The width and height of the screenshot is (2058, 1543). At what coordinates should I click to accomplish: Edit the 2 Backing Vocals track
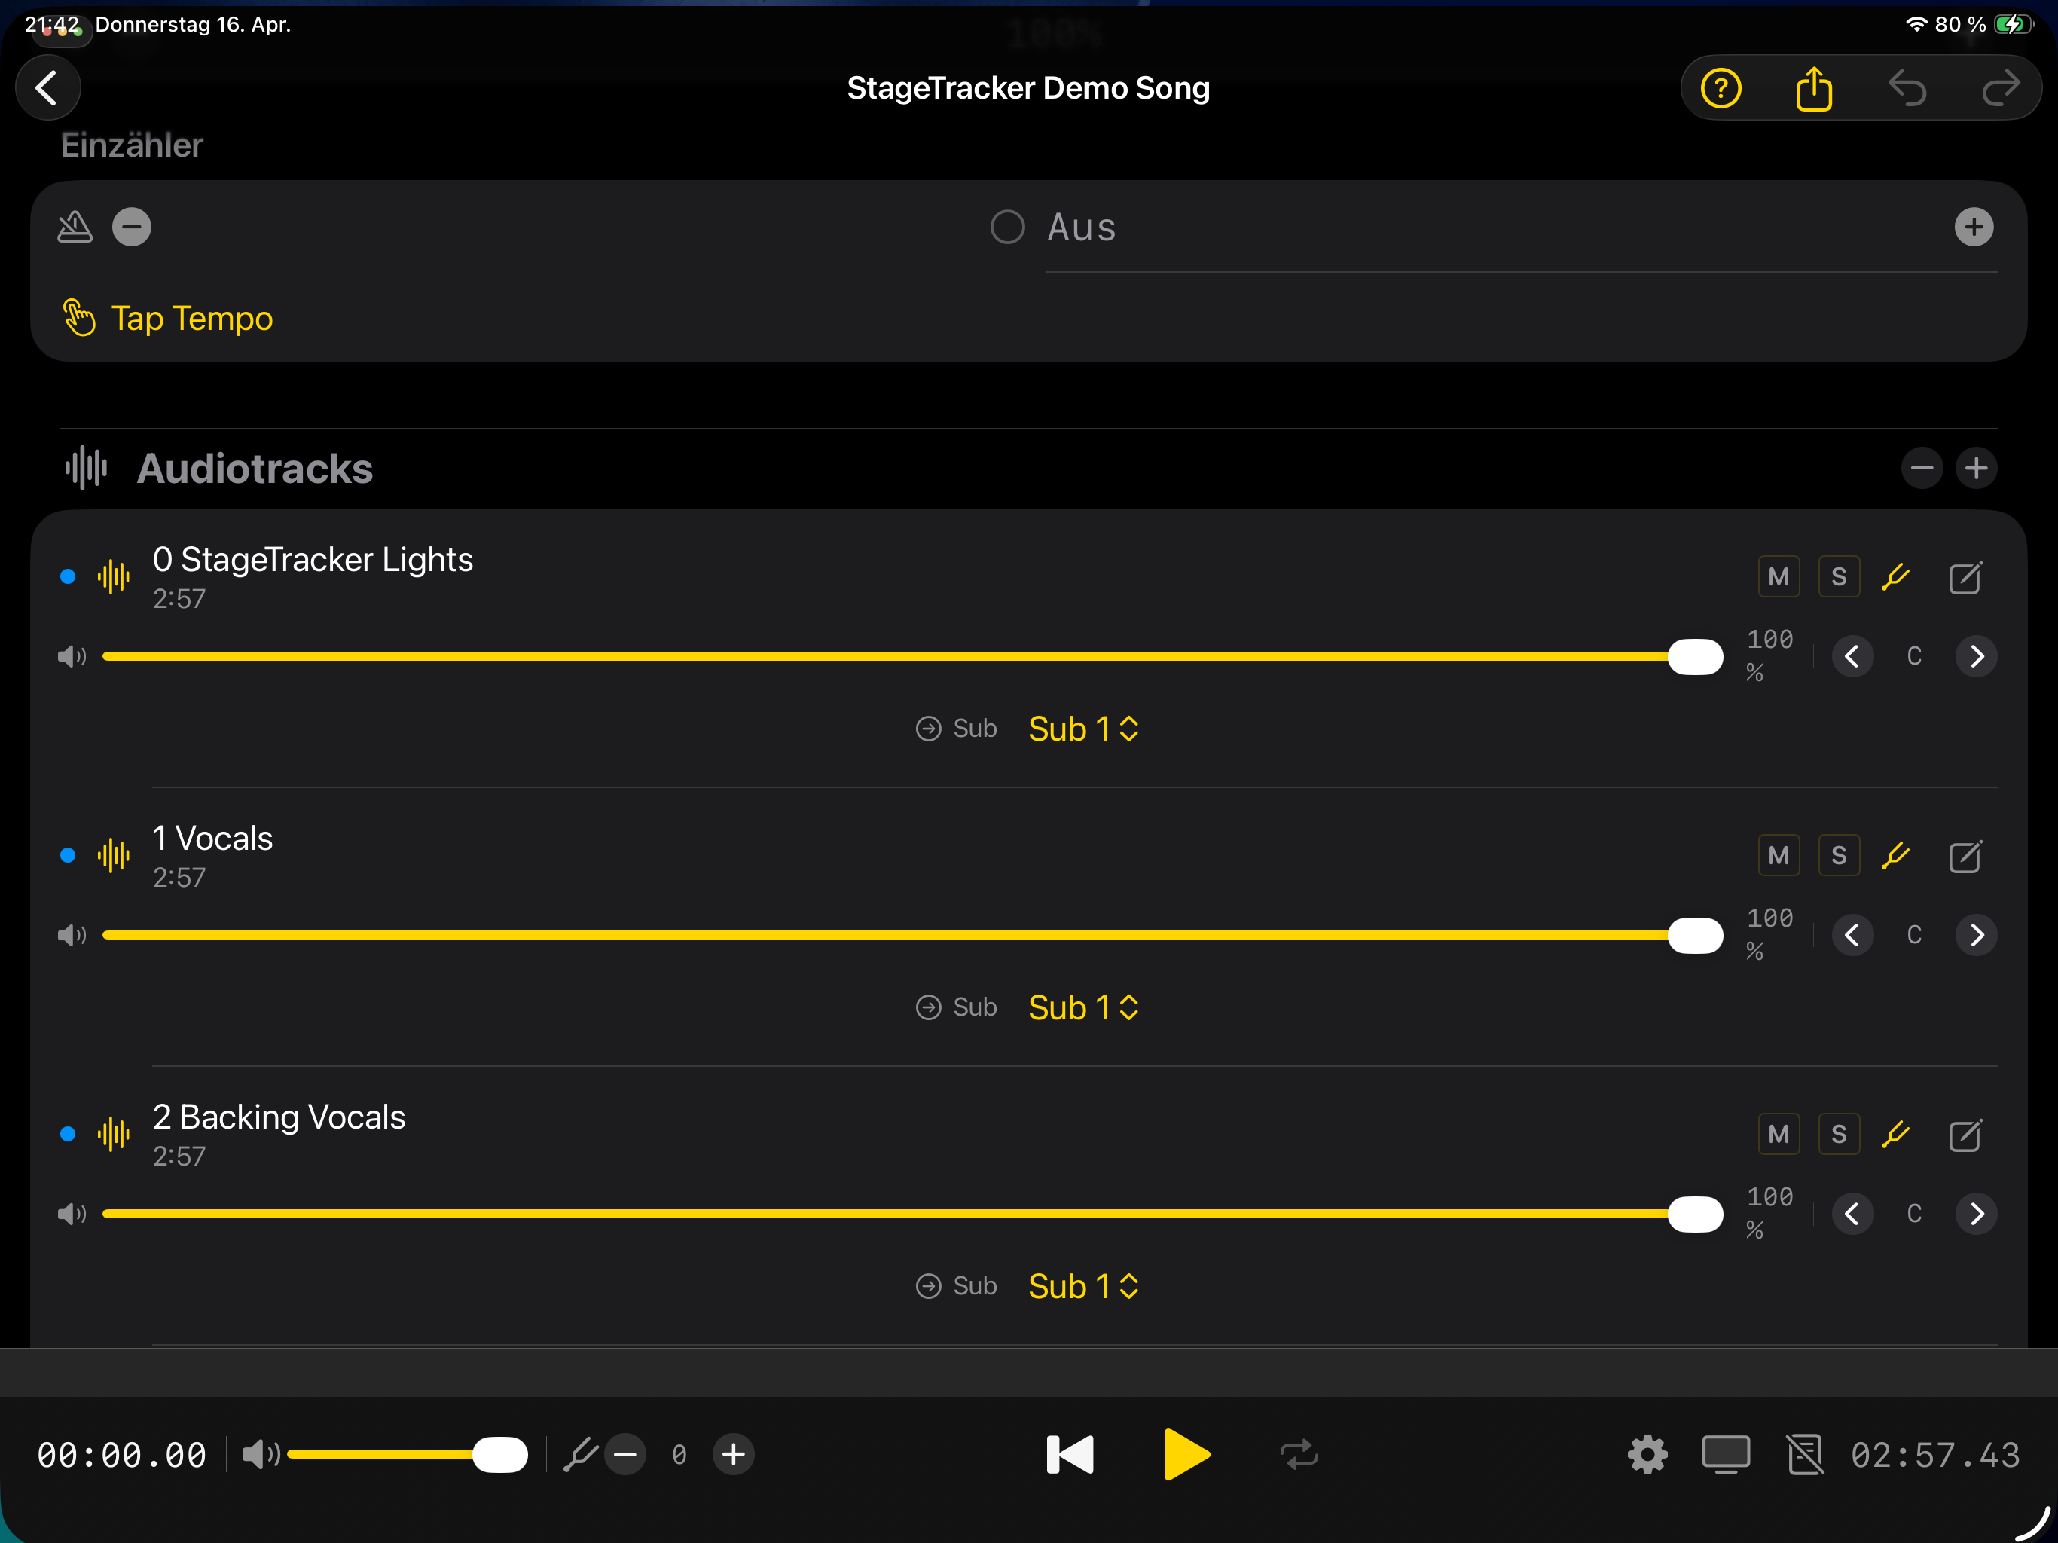(1965, 1134)
